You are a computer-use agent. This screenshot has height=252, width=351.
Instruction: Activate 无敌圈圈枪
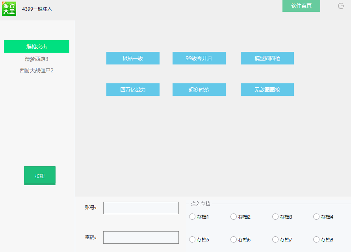pyautogui.click(x=267, y=89)
